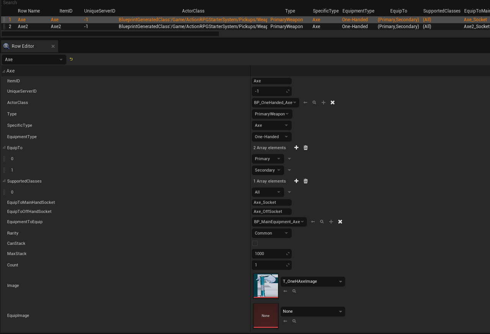490x334 pixels.
Task: Open the T_OneHAxeImage asset picker dropdown
Action: point(313,281)
